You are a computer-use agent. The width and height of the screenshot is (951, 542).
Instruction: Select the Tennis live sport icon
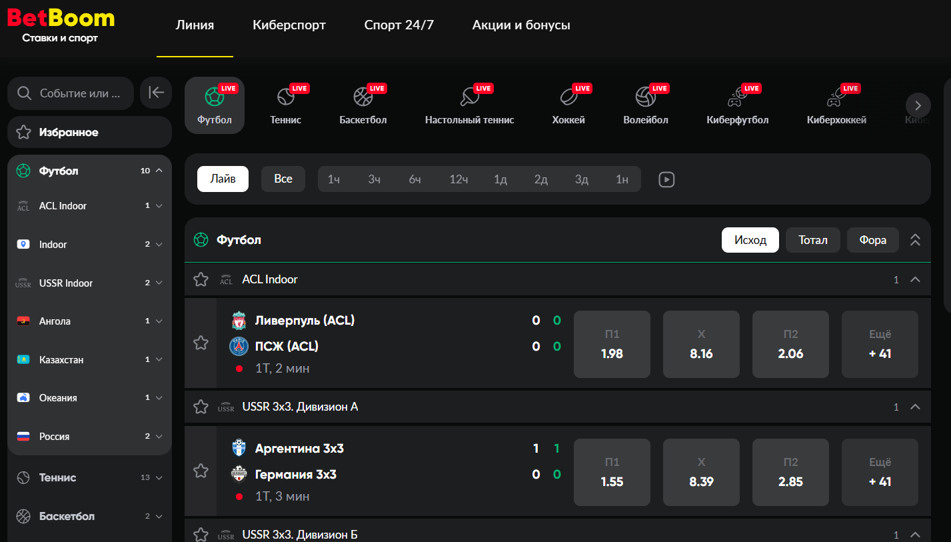tap(286, 105)
